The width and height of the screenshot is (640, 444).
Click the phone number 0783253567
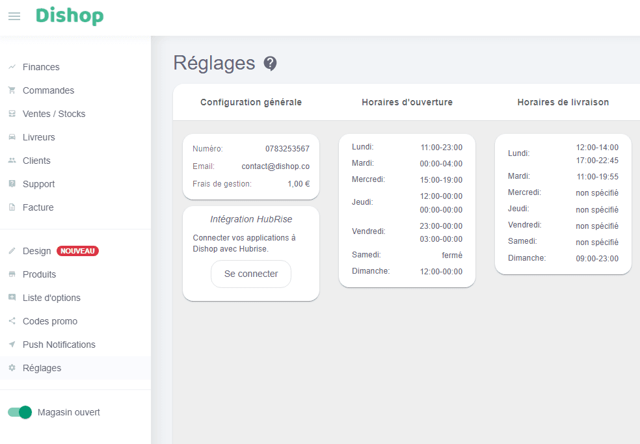(x=287, y=149)
